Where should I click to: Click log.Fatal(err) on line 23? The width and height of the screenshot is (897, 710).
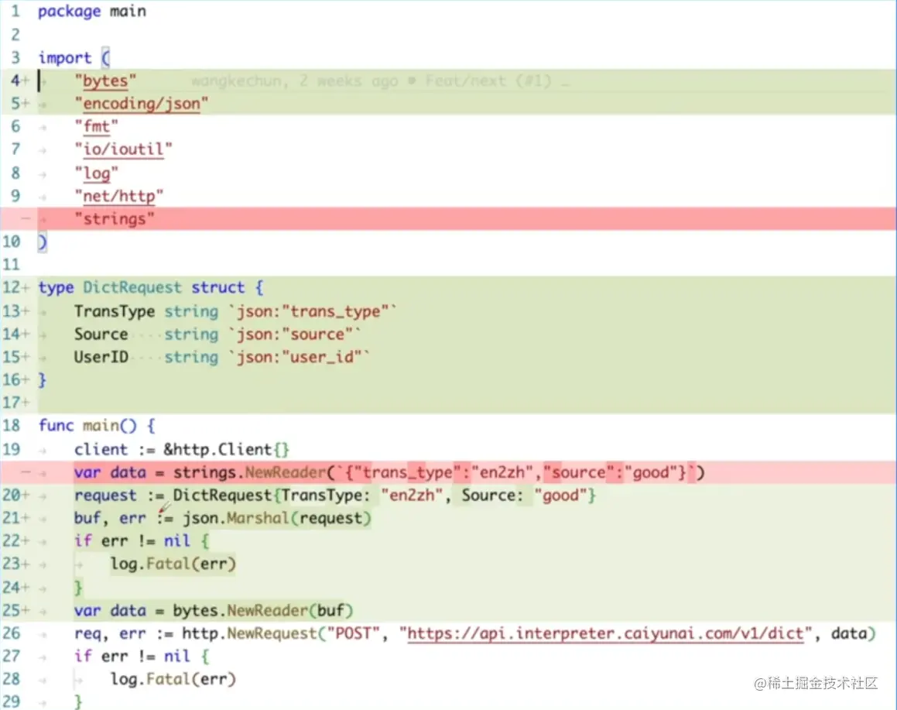pyautogui.click(x=173, y=564)
